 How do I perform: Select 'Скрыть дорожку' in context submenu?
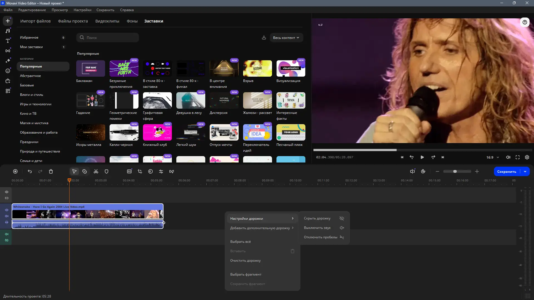317,218
